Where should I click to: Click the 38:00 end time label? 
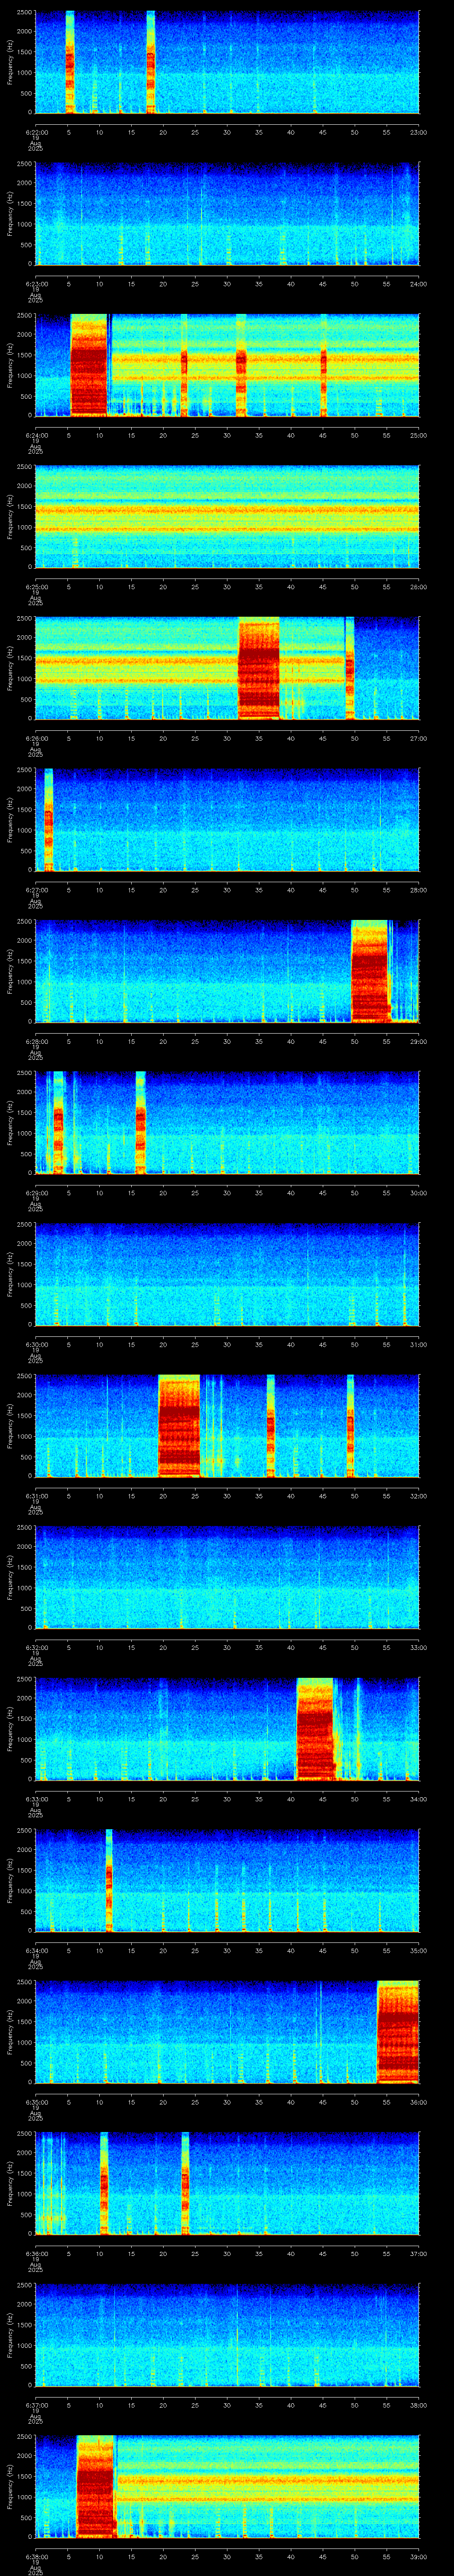pos(418,2405)
